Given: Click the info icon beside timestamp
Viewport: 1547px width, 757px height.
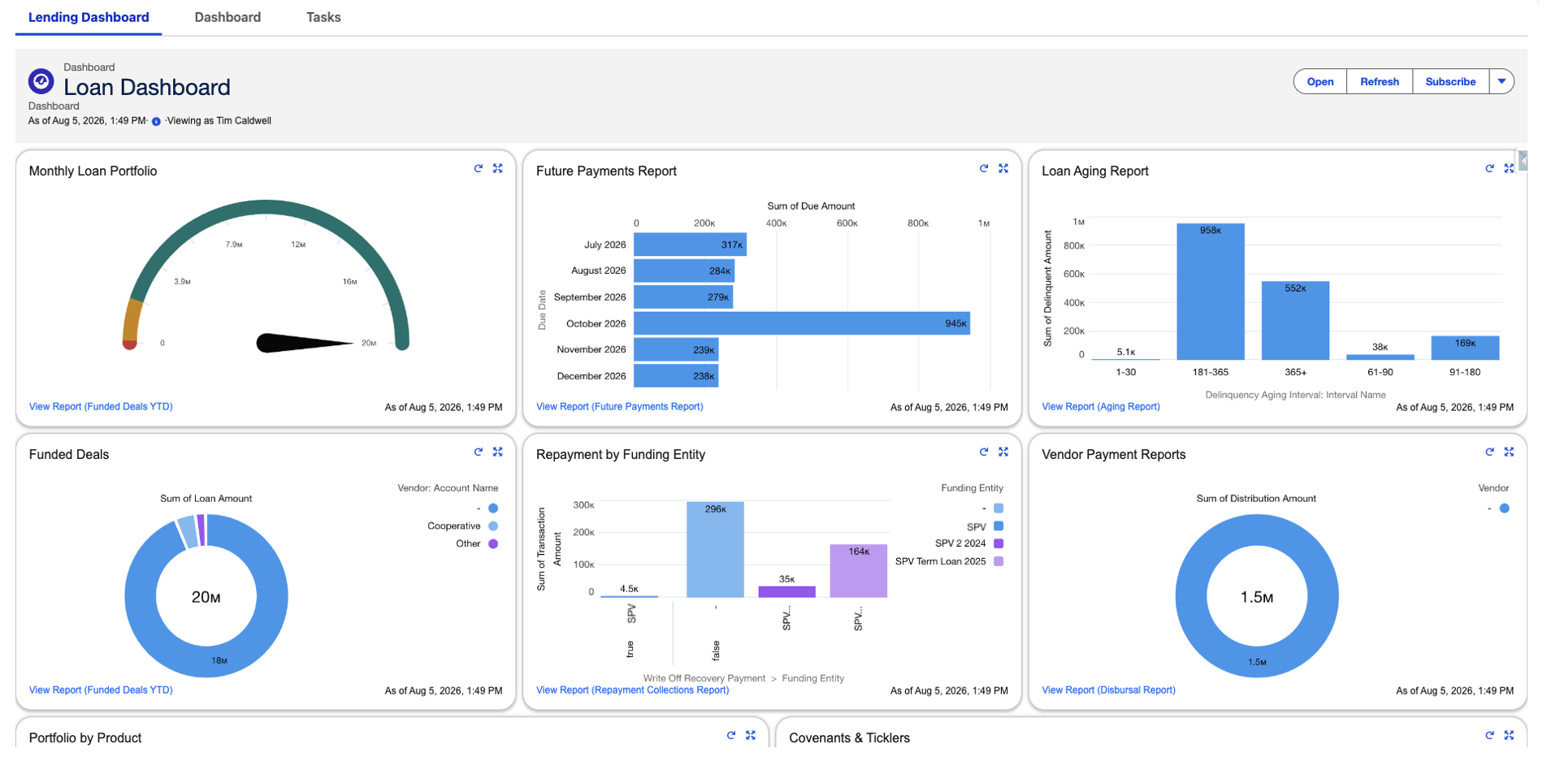Looking at the screenshot, I should click(156, 121).
